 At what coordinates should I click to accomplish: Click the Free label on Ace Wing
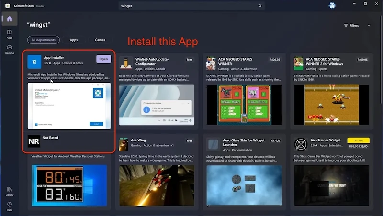coord(189,140)
